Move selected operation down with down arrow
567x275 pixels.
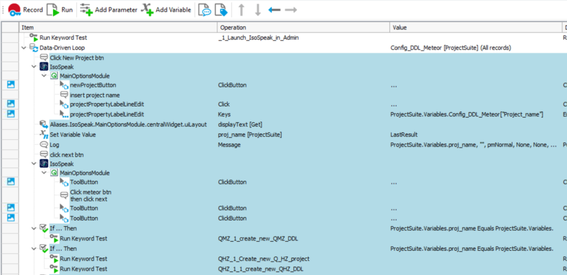(258, 10)
